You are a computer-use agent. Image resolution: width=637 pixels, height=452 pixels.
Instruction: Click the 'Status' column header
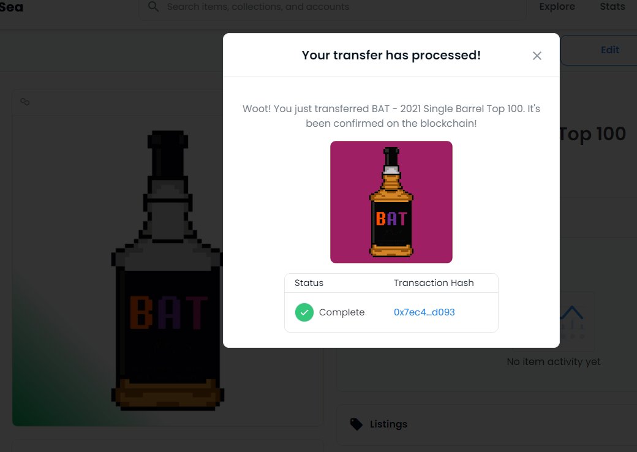pyautogui.click(x=309, y=283)
